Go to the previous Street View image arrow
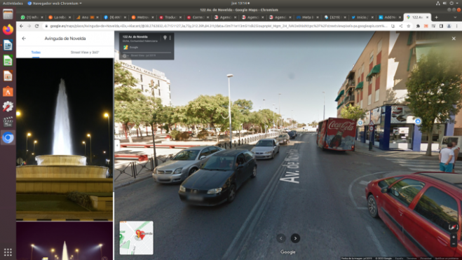 click(x=281, y=238)
